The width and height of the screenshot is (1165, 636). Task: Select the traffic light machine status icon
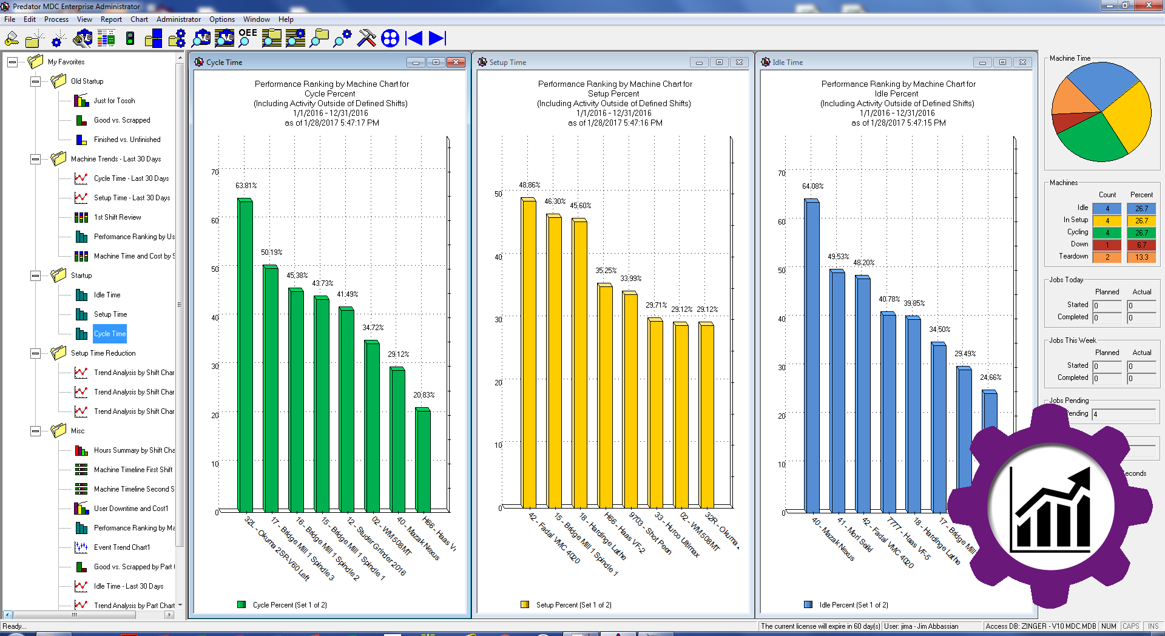[129, 38]
